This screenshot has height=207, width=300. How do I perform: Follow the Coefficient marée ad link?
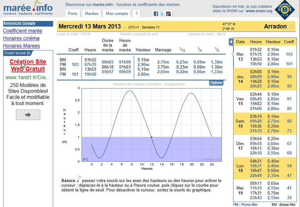pyautogui.click(x=22, y=31)
